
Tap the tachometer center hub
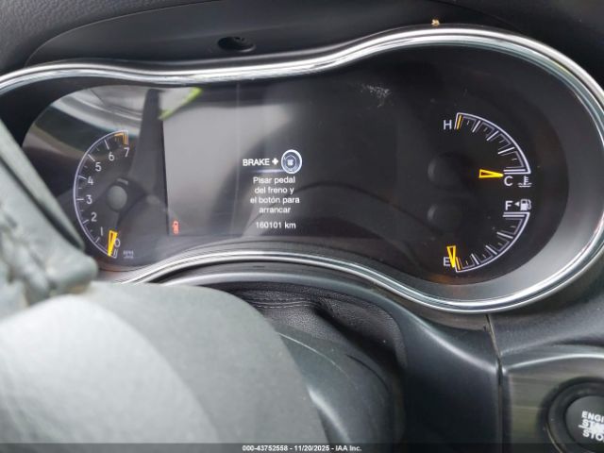click(x=117, y=197)
